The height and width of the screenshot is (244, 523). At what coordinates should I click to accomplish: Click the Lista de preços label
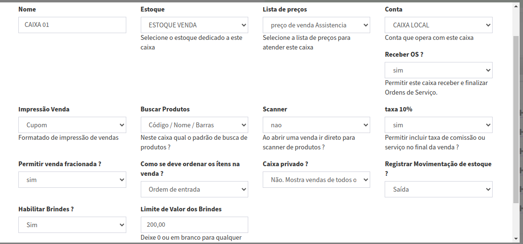284,9
